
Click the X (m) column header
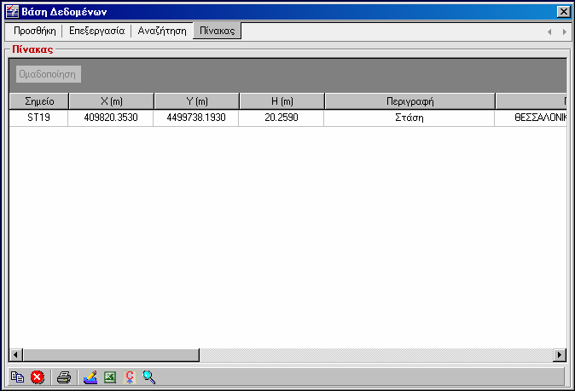point(112,101)
